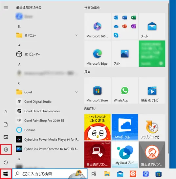Image resolution: width=176 pixels, height=179 pixels.
Task: Open the WhatsApp tile
Action: [125, 90]
